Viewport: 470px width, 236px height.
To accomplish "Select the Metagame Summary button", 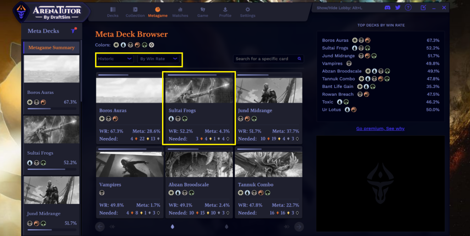I will 51,48.
